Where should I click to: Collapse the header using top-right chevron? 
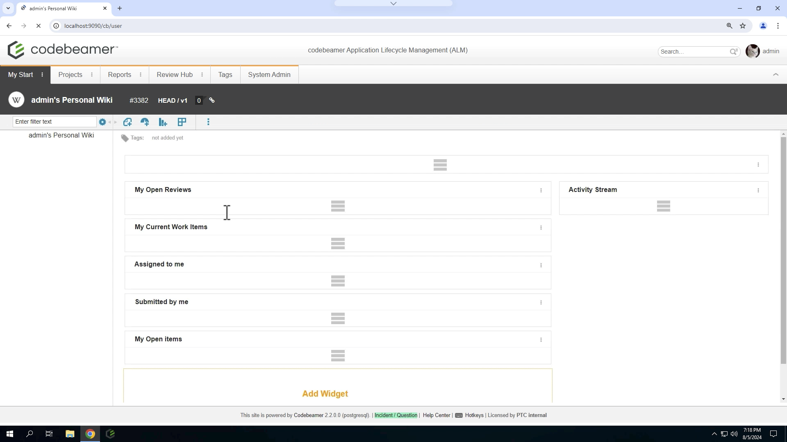(x=776, y=74)
